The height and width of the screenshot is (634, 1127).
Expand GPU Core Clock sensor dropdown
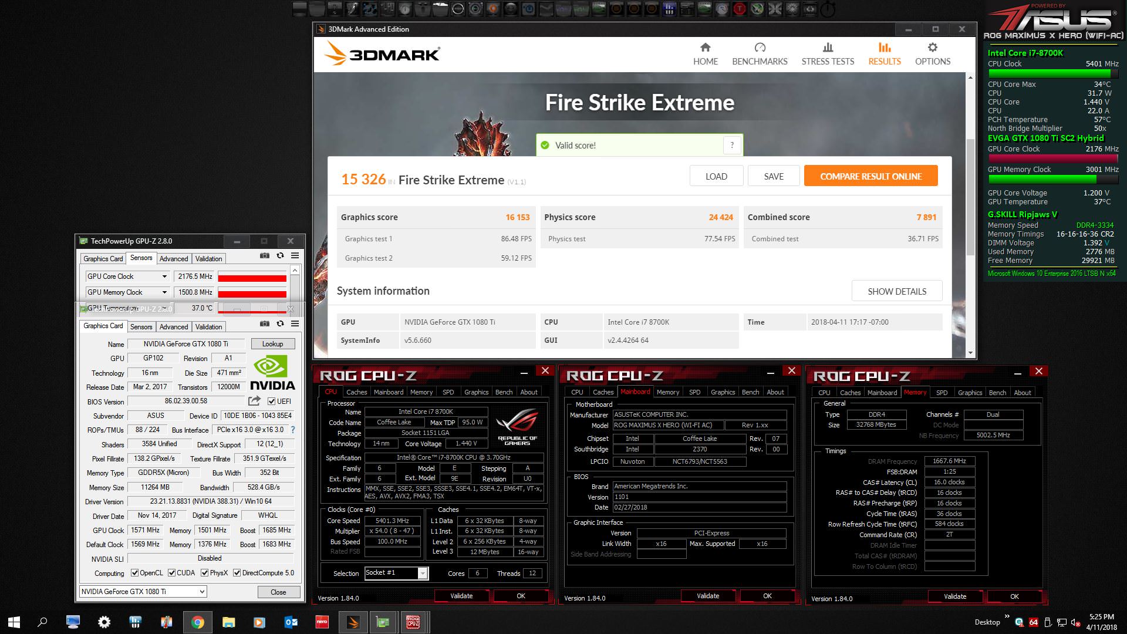point(164,276)
